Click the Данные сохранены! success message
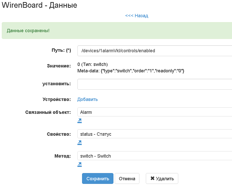This screenshot has height=188, width=232. 28,31
